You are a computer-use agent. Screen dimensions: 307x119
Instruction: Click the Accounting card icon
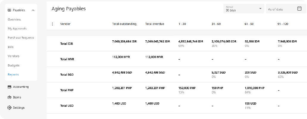(9, 87)
